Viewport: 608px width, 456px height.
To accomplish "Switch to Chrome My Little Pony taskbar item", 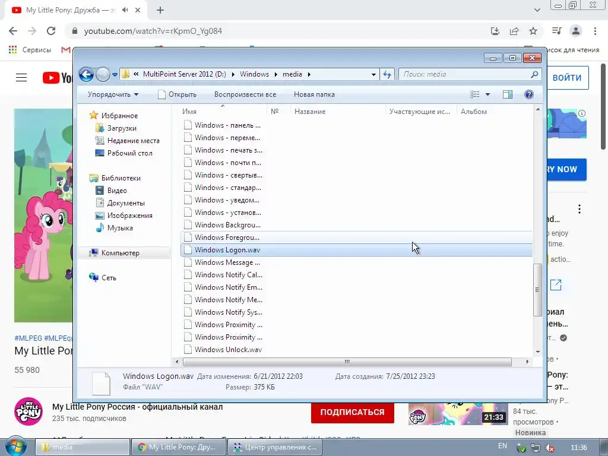I will [178, 447].
